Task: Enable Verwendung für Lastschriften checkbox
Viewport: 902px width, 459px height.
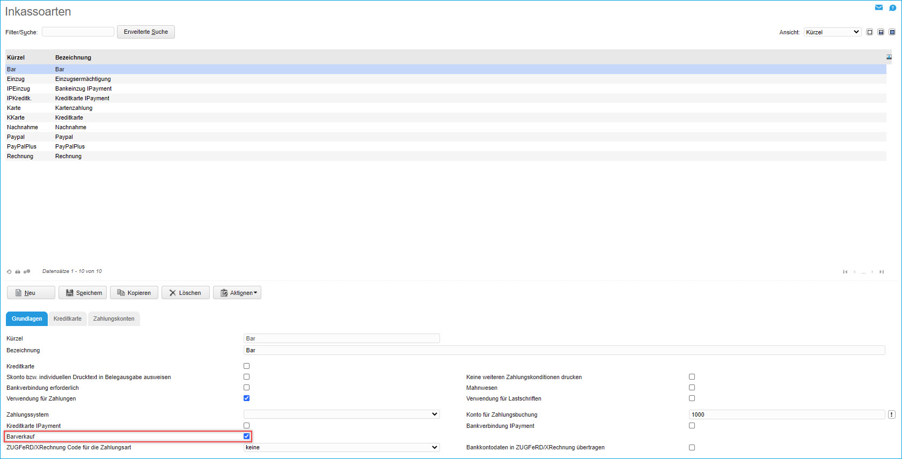Action: pyautogui.click(x=692, y=398)
